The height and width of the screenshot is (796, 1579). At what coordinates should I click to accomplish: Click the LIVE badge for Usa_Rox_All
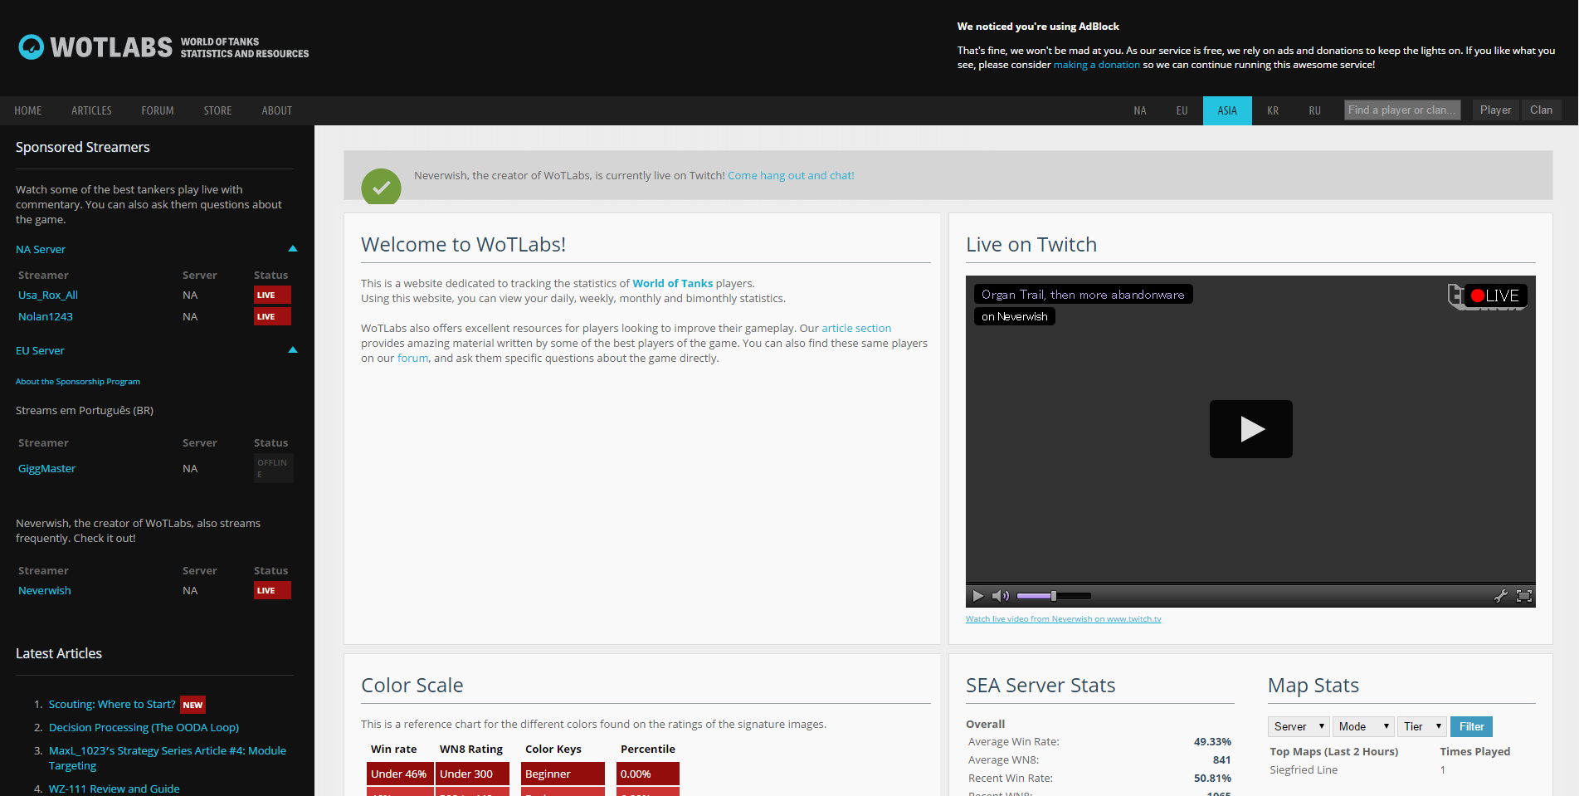(x=272, y=295)
